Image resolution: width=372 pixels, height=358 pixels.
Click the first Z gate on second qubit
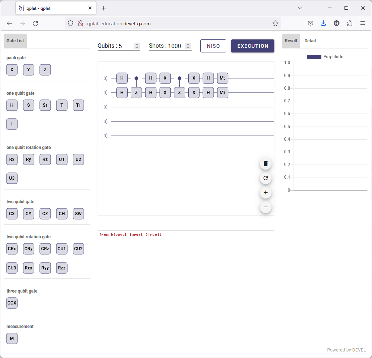point(136,93)
